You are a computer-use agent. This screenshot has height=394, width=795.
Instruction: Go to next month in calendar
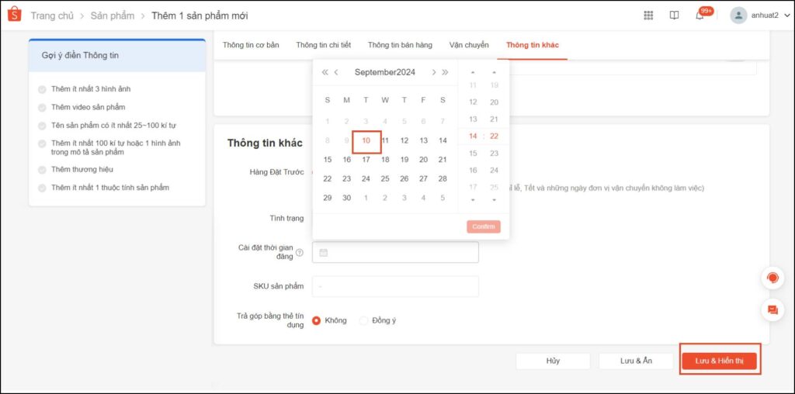(433, 72)
